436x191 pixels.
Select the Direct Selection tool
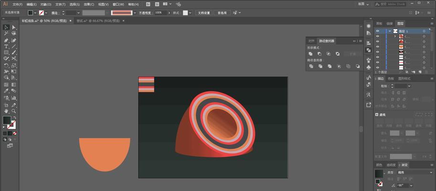coord(14,27)
